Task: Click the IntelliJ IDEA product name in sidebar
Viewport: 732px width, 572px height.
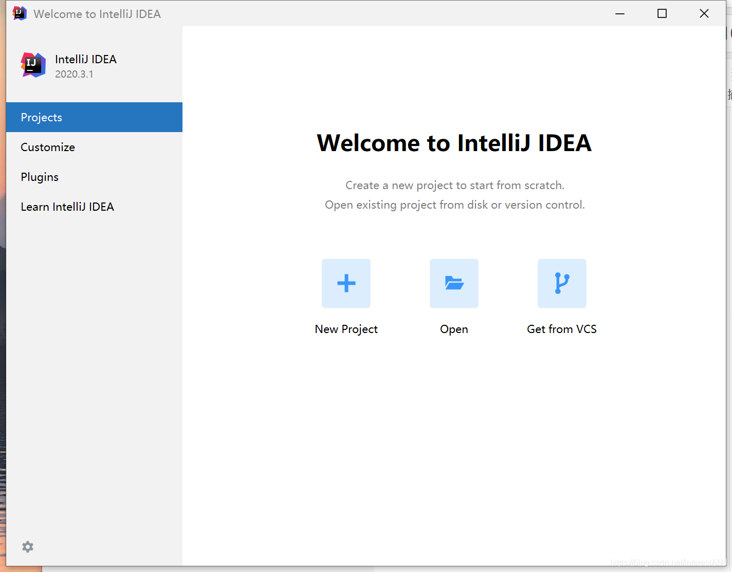Action: click(x=86, y=59)
